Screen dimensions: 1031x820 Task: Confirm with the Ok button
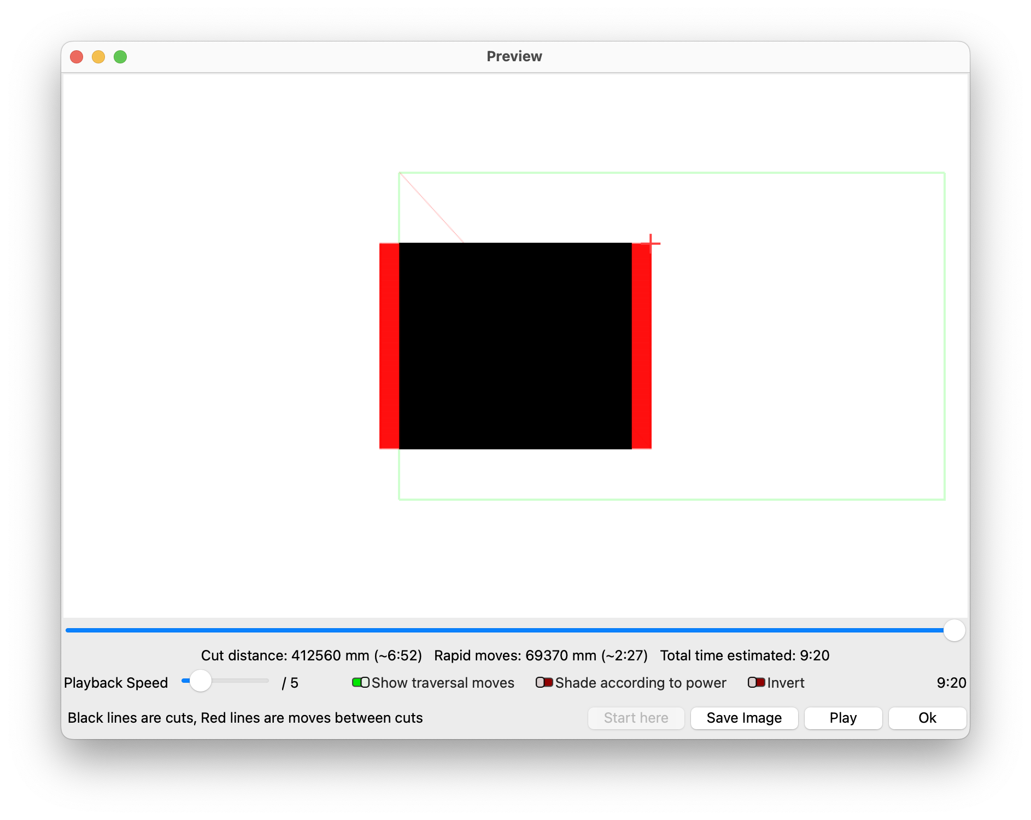(x=927, y=718)
